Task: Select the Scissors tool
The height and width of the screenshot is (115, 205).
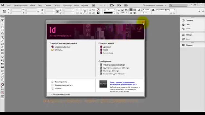Action: coord(2,57)
